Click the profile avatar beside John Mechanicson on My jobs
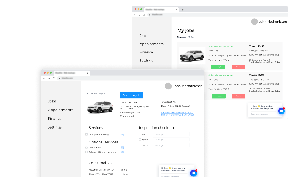 tap(254, 22)
